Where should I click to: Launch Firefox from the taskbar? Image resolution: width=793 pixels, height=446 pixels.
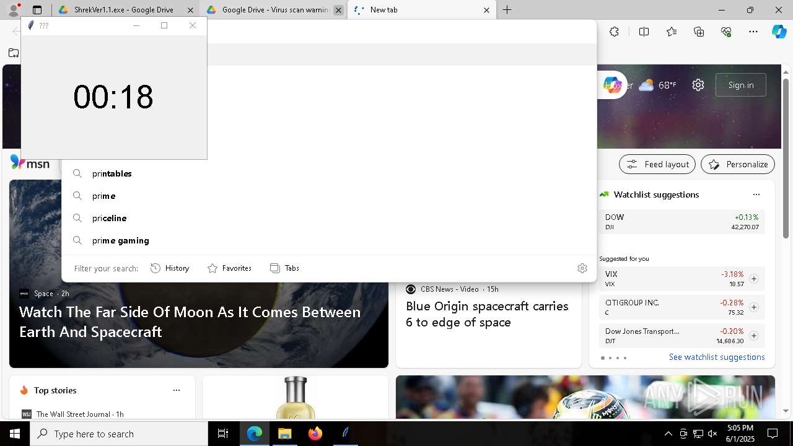click(315, 434)
